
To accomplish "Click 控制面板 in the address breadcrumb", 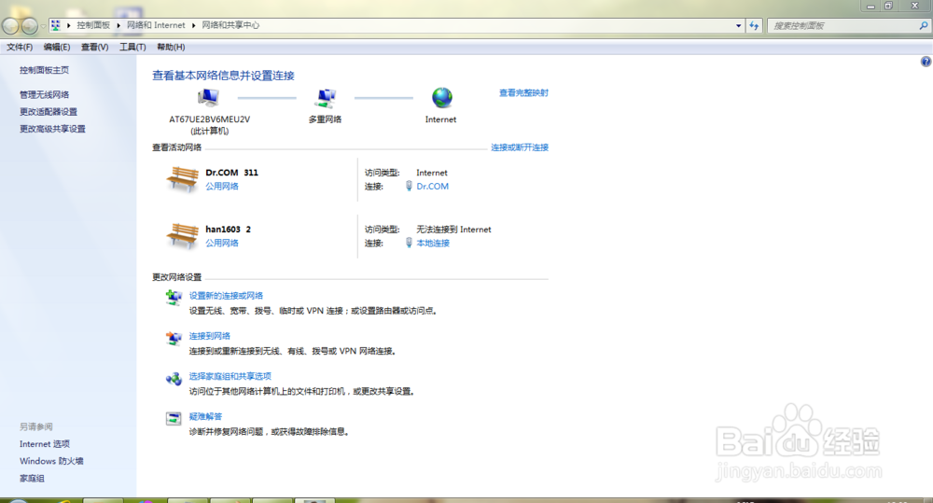I will pyautogui.click(x=93, y=25).
